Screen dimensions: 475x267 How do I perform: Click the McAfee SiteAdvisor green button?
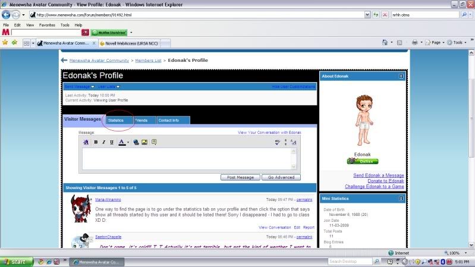(x=109, y=33)
